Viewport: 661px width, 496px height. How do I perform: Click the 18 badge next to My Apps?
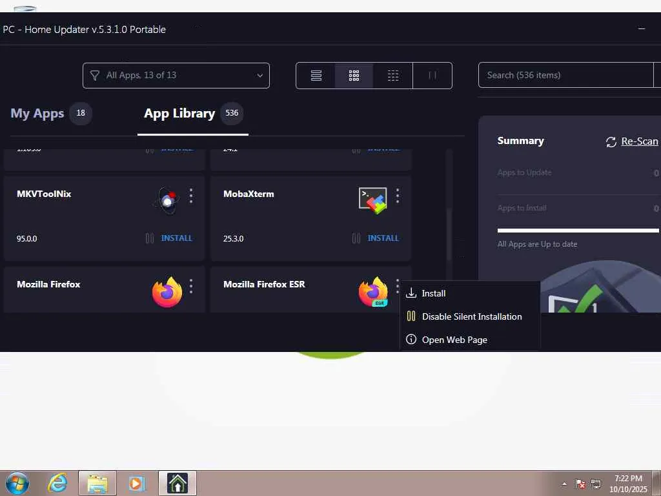click(81, 113)
